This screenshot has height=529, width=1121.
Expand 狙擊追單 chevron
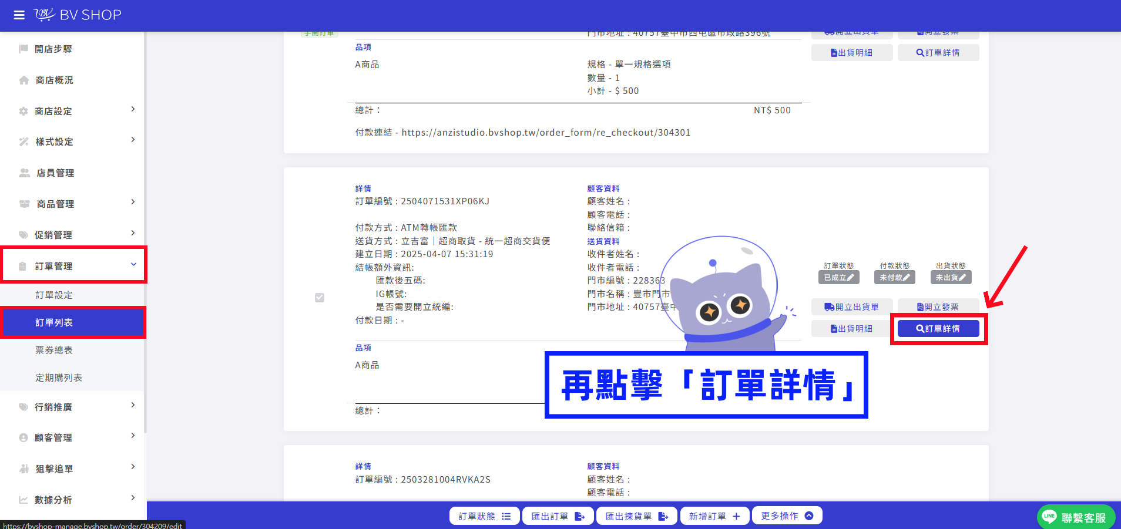tap(133, 467)
